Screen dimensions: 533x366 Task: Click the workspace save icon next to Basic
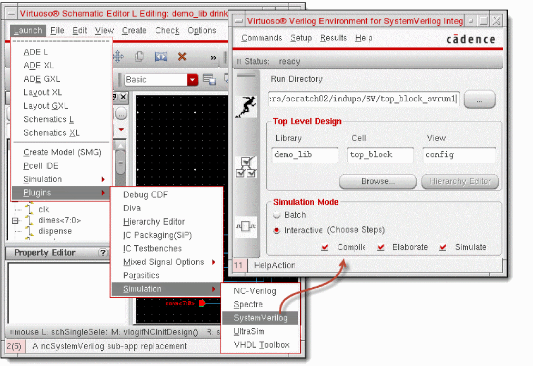tap(209, 80)
